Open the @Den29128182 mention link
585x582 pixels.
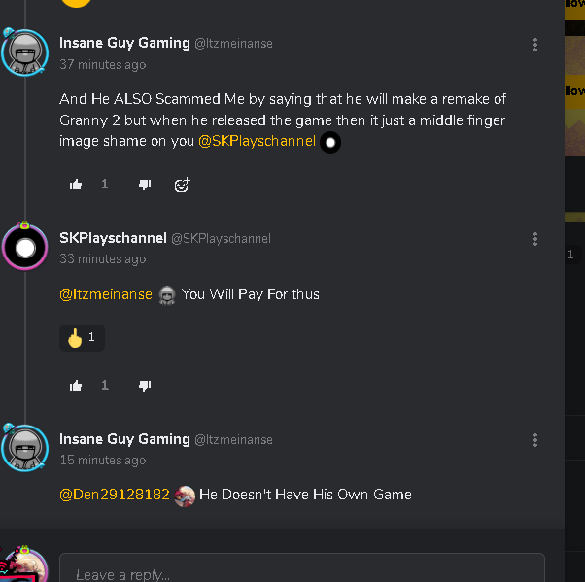pos(115,495)
